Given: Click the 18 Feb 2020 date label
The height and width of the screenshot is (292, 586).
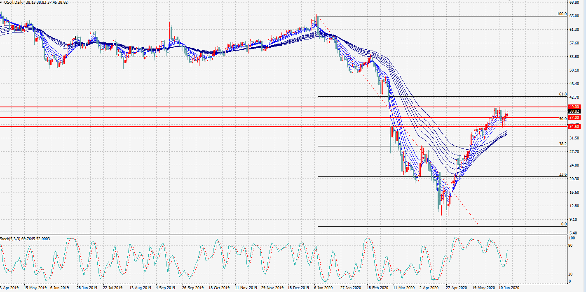Looking at the screenshot, I should point(377,288).
